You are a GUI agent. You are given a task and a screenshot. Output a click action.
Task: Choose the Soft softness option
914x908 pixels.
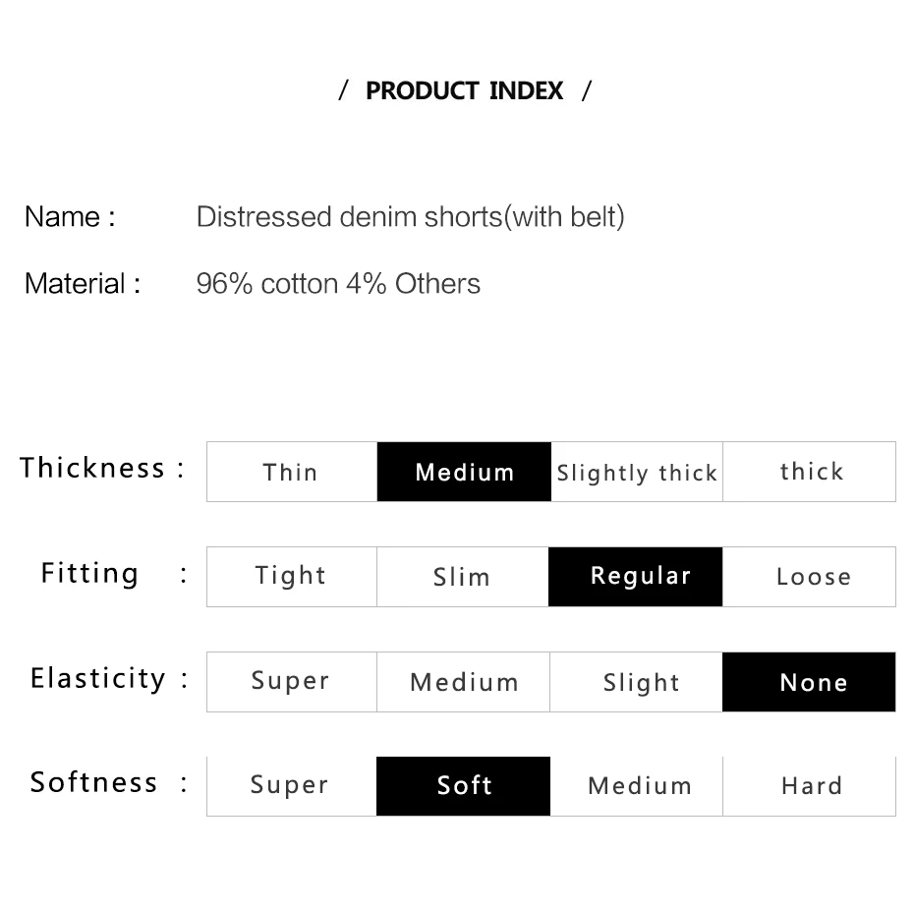coord(464,786)
